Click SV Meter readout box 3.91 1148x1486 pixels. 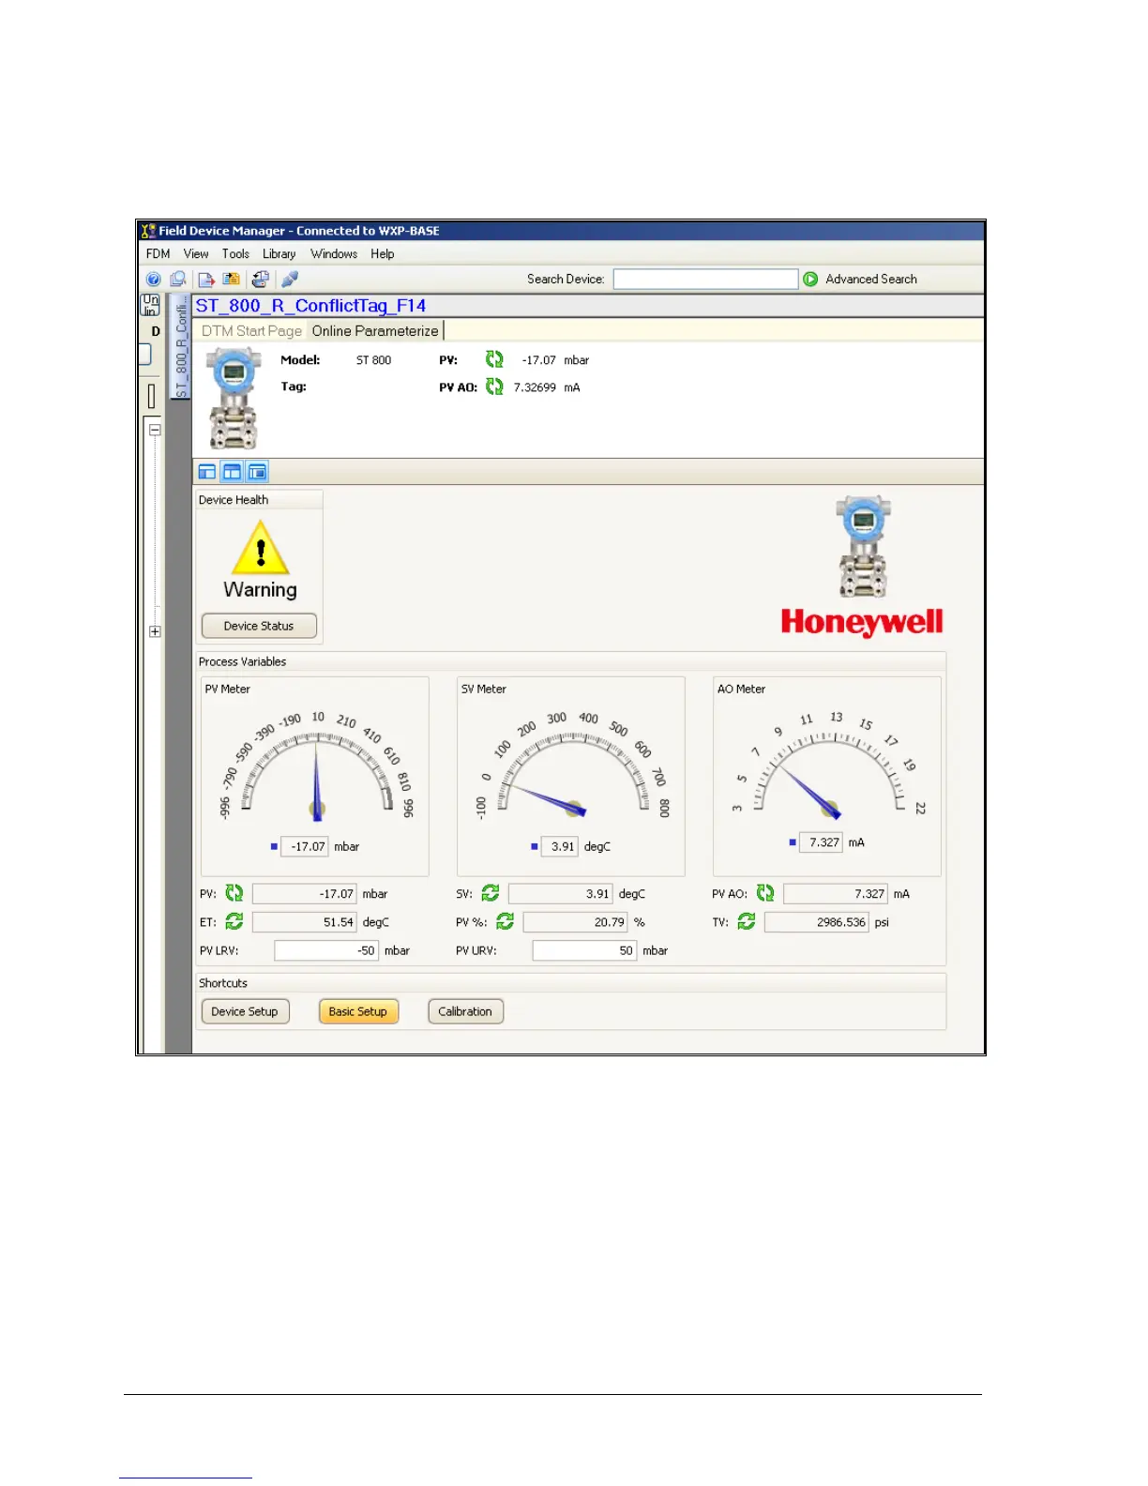[559, 846]
